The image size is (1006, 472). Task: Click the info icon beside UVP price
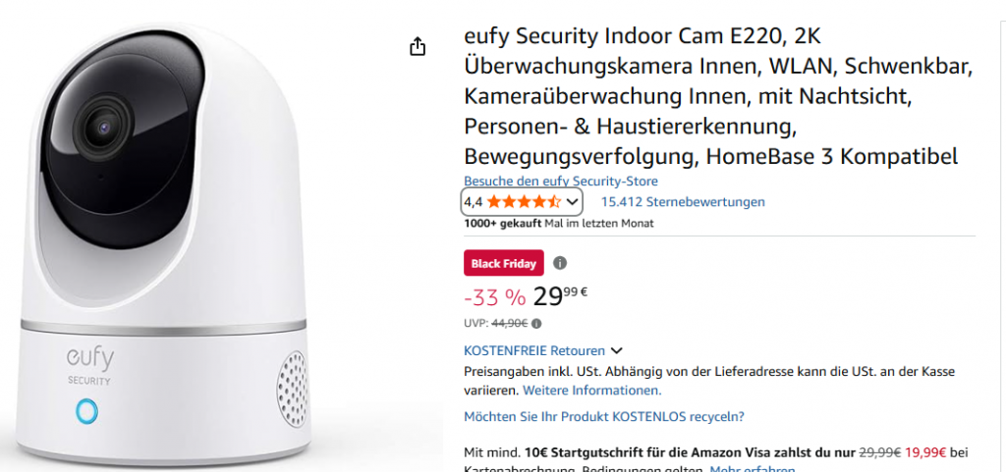[537, 324]
